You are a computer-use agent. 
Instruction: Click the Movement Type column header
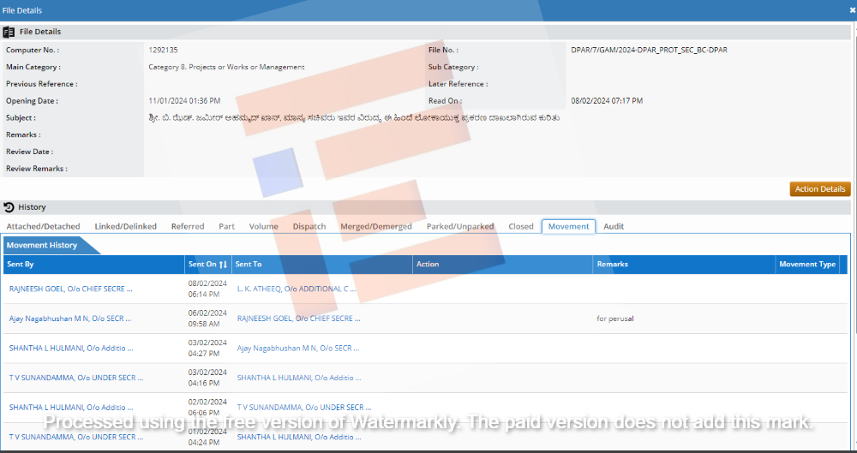click(806, 265)
